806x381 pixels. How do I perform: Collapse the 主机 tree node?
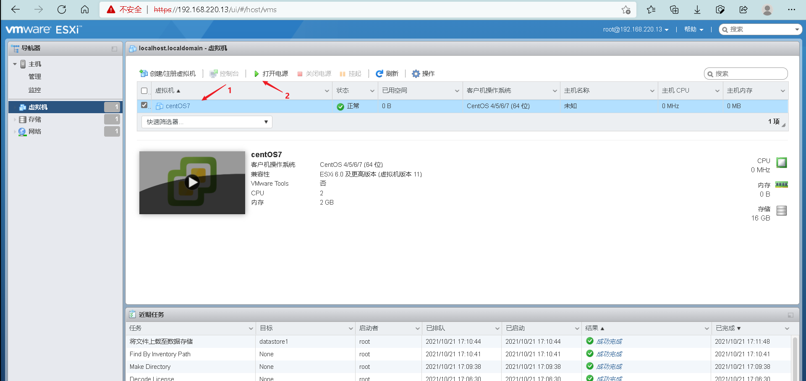point(15,64)
